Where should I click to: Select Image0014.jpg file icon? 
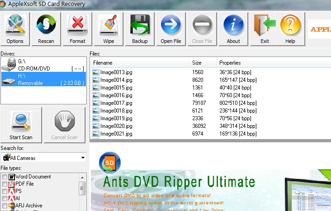[x=95, y=80]
